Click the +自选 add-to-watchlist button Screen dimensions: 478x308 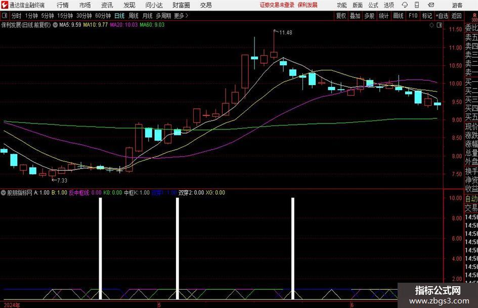pyautogui.click(x=442, y=16)
